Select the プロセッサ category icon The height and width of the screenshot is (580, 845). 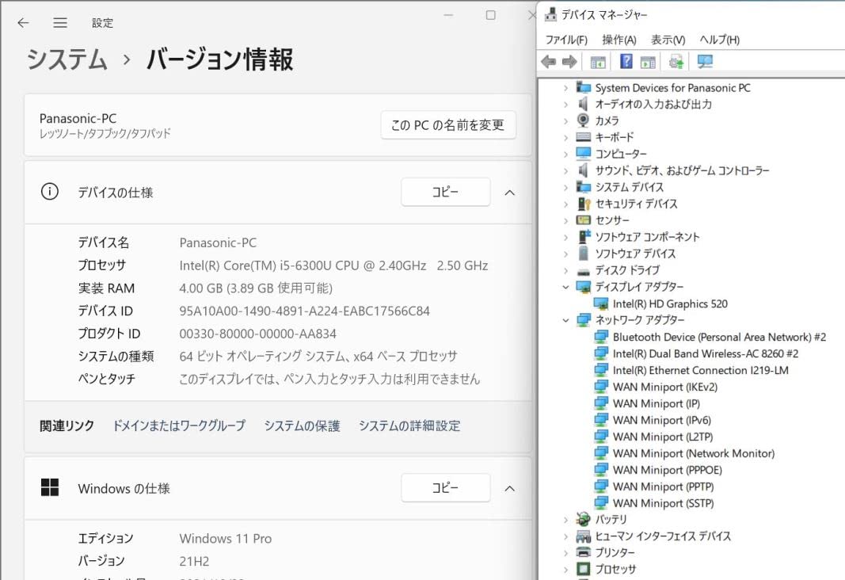[583, 569]
